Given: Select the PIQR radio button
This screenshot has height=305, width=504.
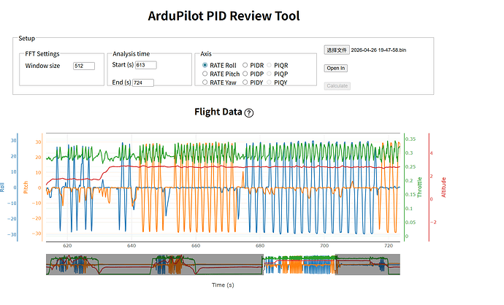Looking at the screenshot, I should pos(269,65).
